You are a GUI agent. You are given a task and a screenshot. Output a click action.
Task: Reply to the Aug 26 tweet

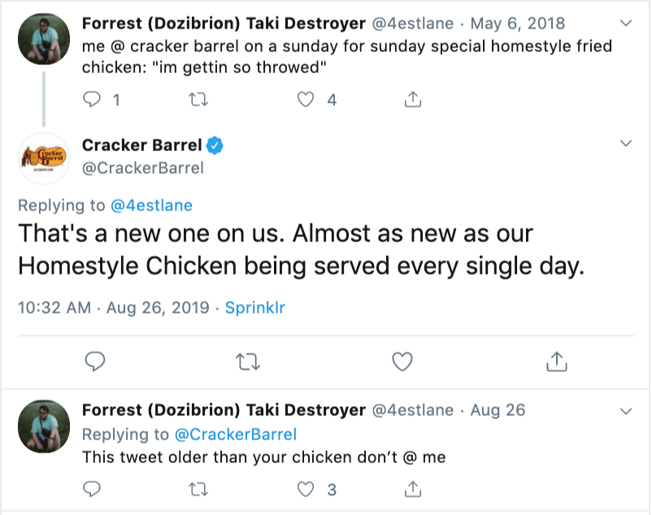point(93,489)
